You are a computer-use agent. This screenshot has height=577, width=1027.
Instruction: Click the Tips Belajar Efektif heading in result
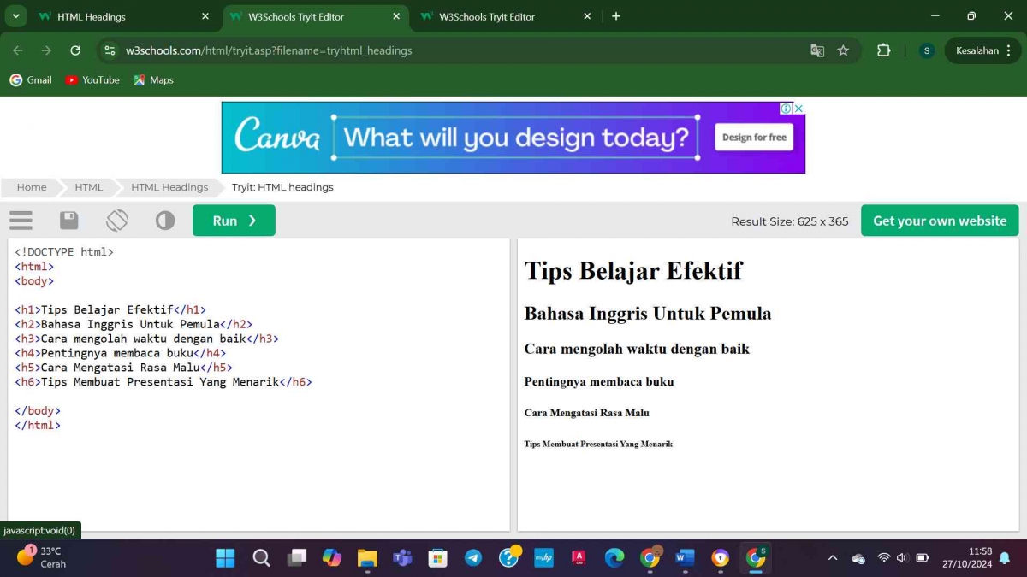click(x=633, y=270)
